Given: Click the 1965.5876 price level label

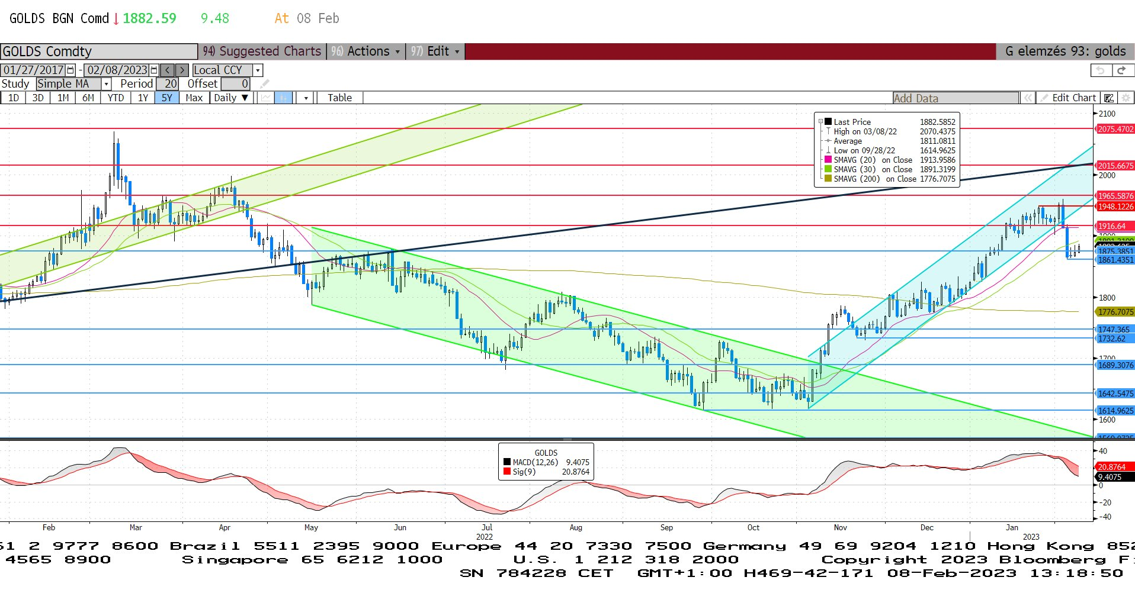Looking at the screenshot, I should click(x=1115, y=196).
